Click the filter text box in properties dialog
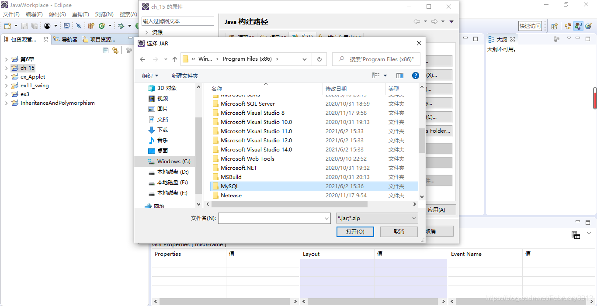Image resolution: width=597 pixels, height=306 pixels. (178, 21)
